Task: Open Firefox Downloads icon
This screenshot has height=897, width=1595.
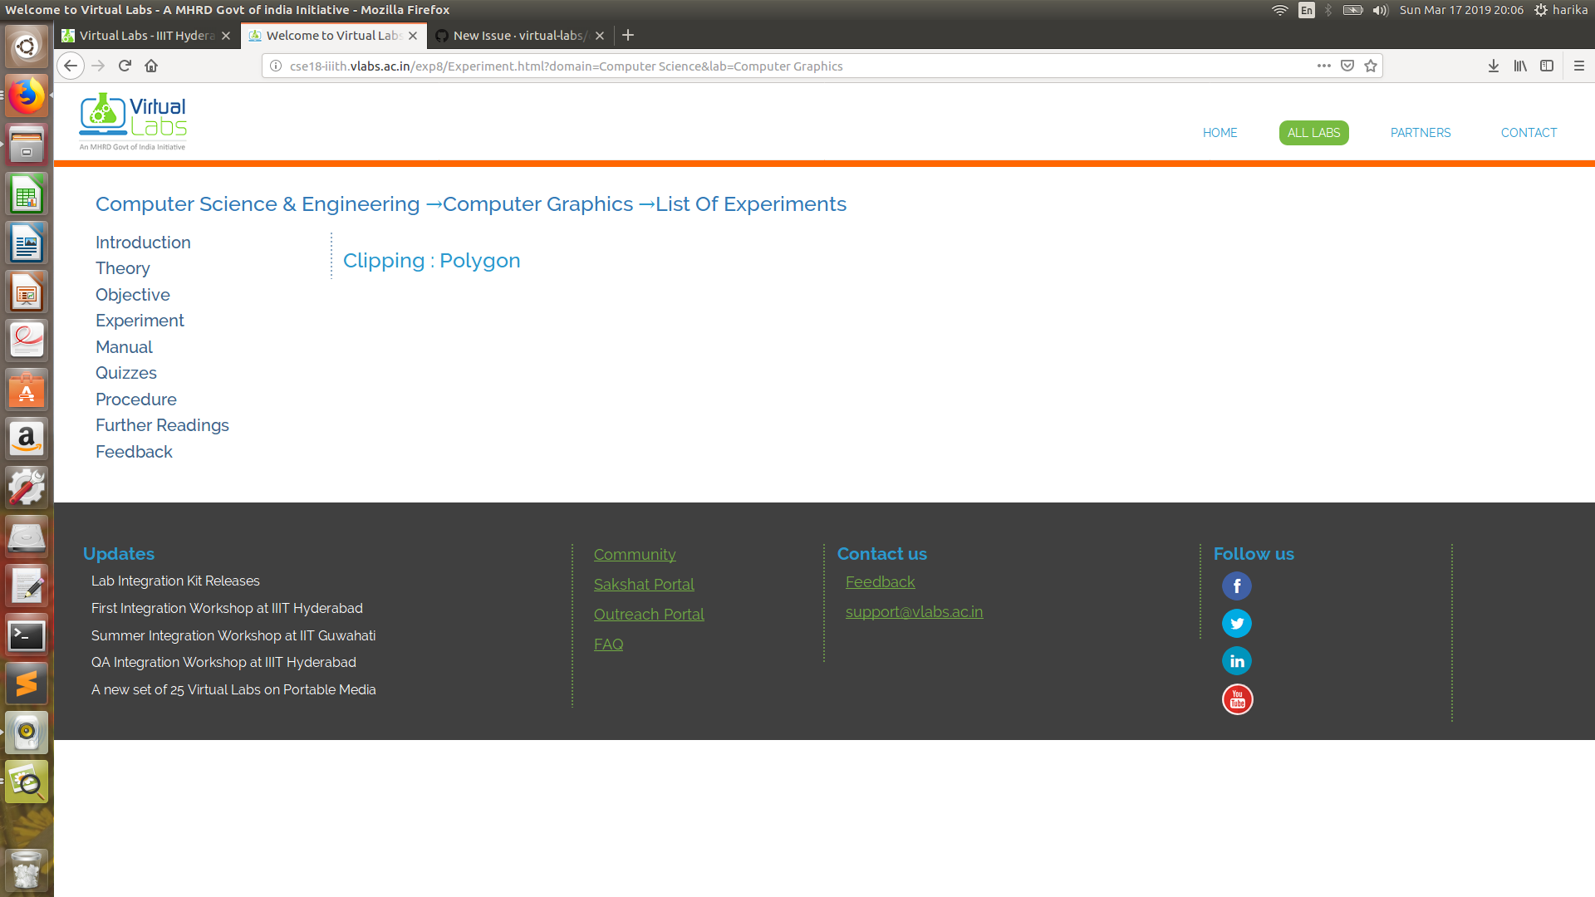Action: 1494,66
